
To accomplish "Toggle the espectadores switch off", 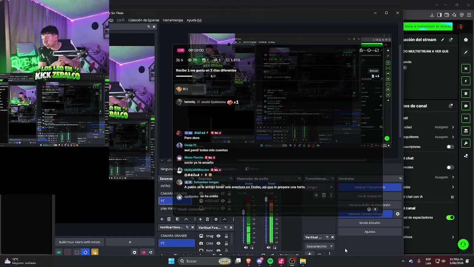I will tap(450, 218).
